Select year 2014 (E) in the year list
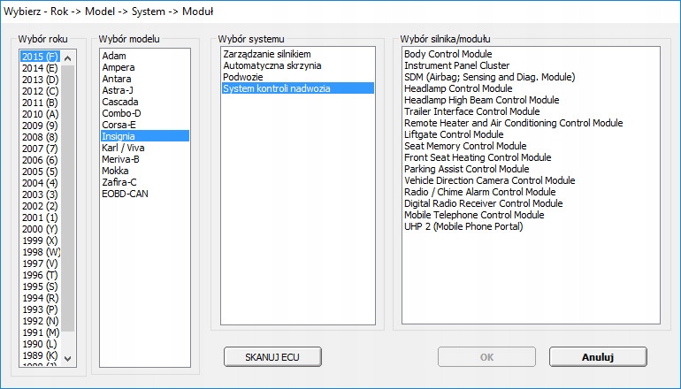Image resolution: width=681 pixels, height=389 pixels. (x=40, y=67)
